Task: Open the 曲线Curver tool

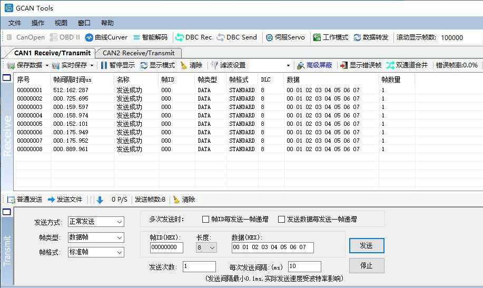Action: coord(106,37)
